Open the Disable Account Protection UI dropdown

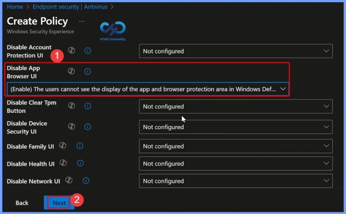[x=327, y=51]
